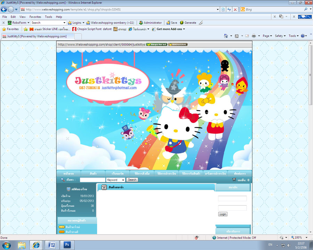Click the second shop navigation tab
The image size is (313, 250).
click(93, 174)
